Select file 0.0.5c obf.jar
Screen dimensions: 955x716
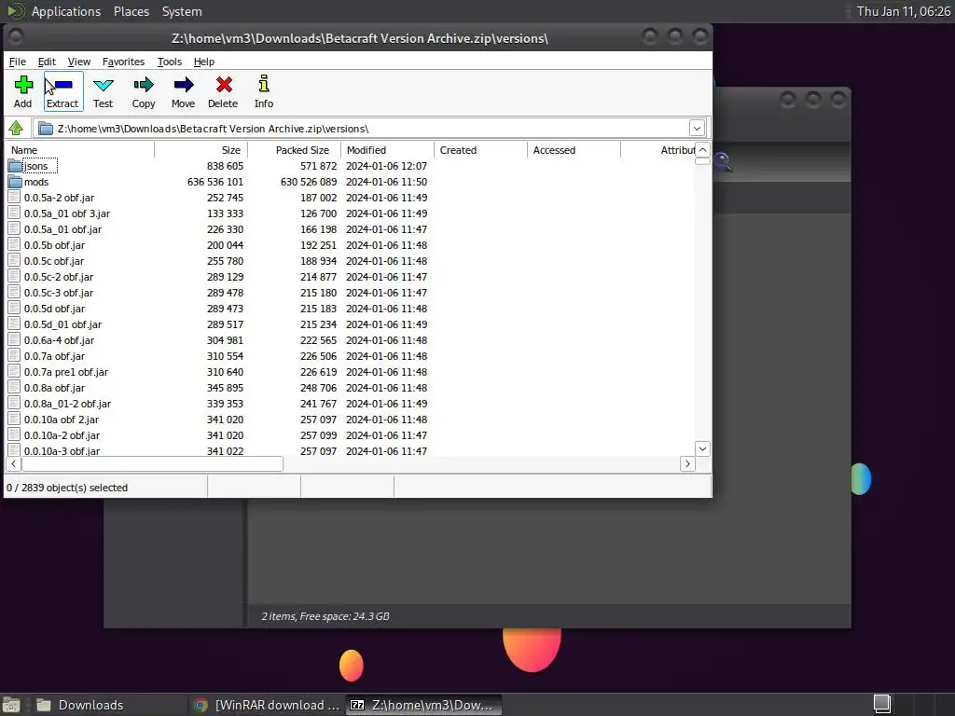pos(54,261)
